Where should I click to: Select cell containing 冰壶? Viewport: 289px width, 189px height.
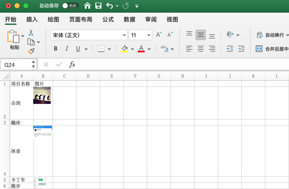tap(22, 151)
